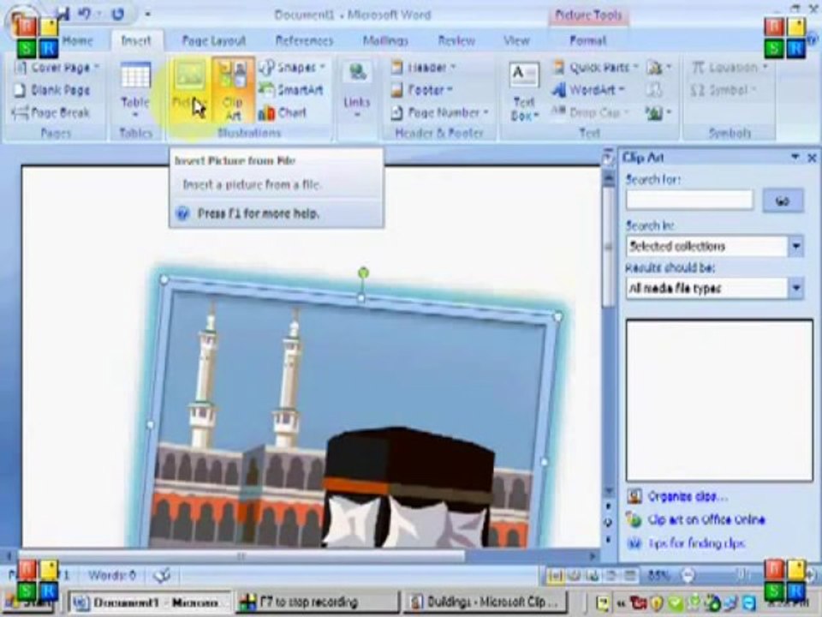The width and height of the screenshot is (822, 617).
Task: Open the Quick Parts menu
Action: point(595,68)
